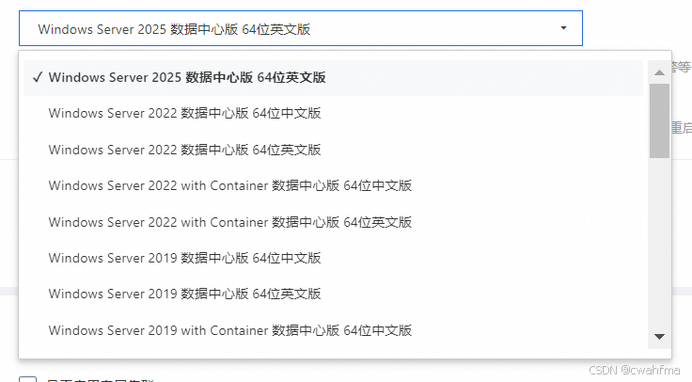Tick the partially visible checkbox below the dropdown list

[27, 379]
